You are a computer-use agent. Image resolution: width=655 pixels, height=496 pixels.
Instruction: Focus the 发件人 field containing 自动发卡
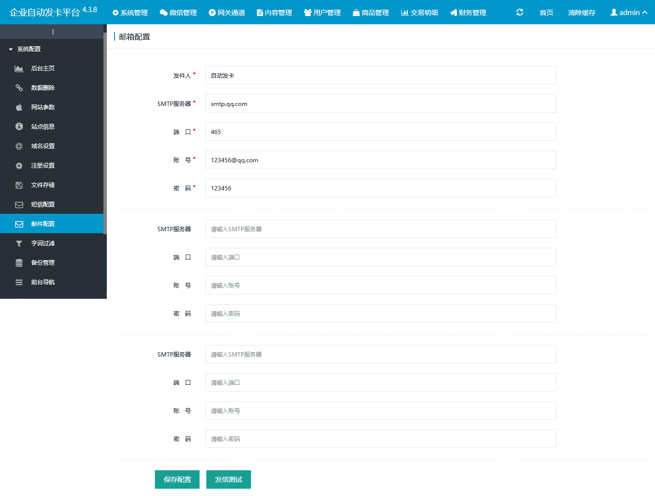tap(381, 75)
